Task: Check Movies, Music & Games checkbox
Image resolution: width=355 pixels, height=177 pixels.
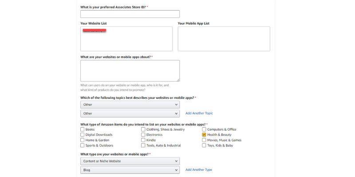Action: [204, 140]
